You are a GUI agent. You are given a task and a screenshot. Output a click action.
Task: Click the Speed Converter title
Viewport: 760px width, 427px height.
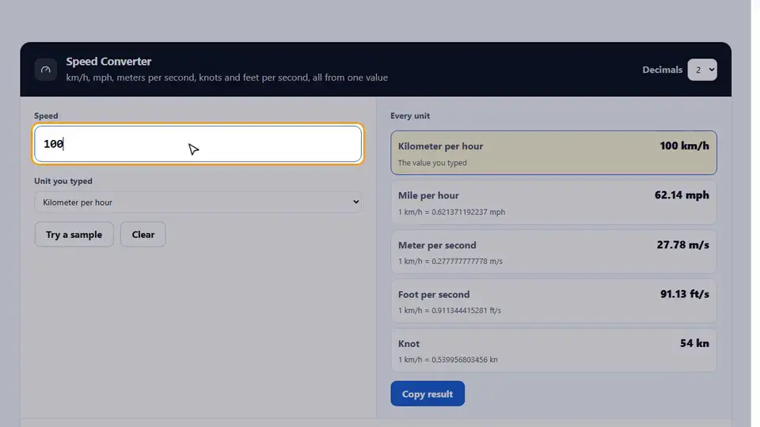pos(108,62)
